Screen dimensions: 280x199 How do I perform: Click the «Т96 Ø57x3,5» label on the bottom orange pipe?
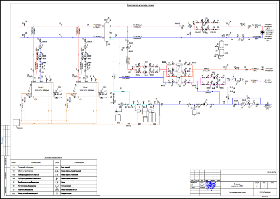[129, 125]
